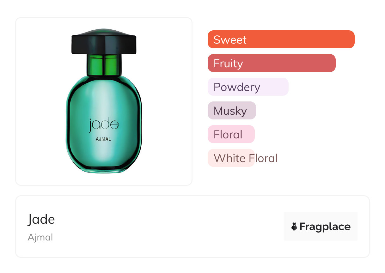Click the Jade fragrance title
385x273 pixels.
(x=41, y=219)
